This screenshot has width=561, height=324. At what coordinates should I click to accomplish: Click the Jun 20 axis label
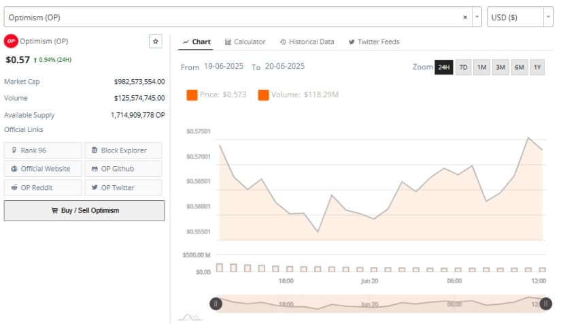pos(370,281)
